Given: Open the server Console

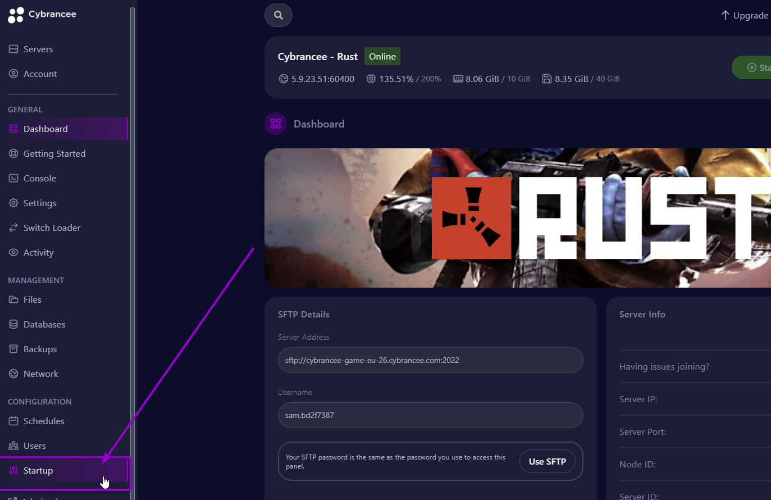Looking at the screenshot, I should [39, 178].
